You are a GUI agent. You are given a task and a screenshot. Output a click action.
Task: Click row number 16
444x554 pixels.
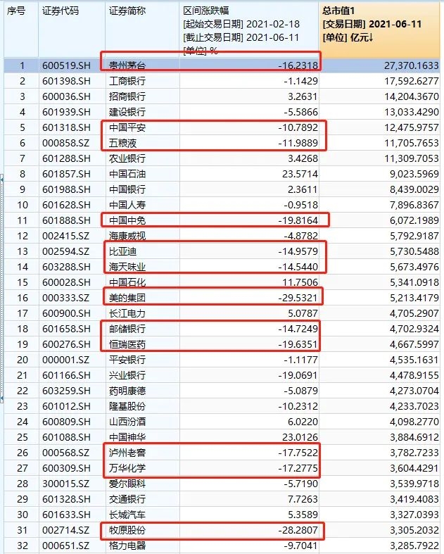(23, 298)
